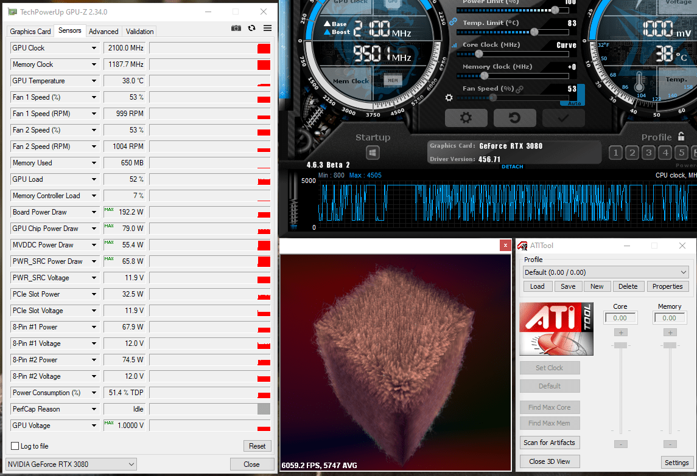Click the Memory clock minus button in ATITool
The width and height of the screenshot is (697, 476).
pyautogui.click(x=670, y=444)
